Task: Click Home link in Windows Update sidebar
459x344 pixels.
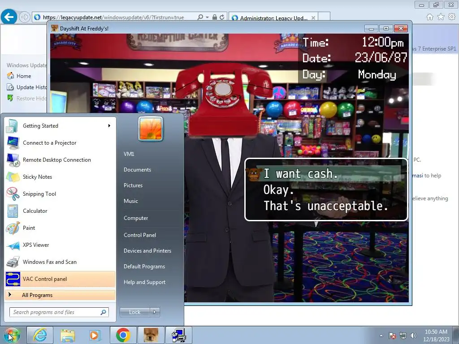Action: click(24, 76)
